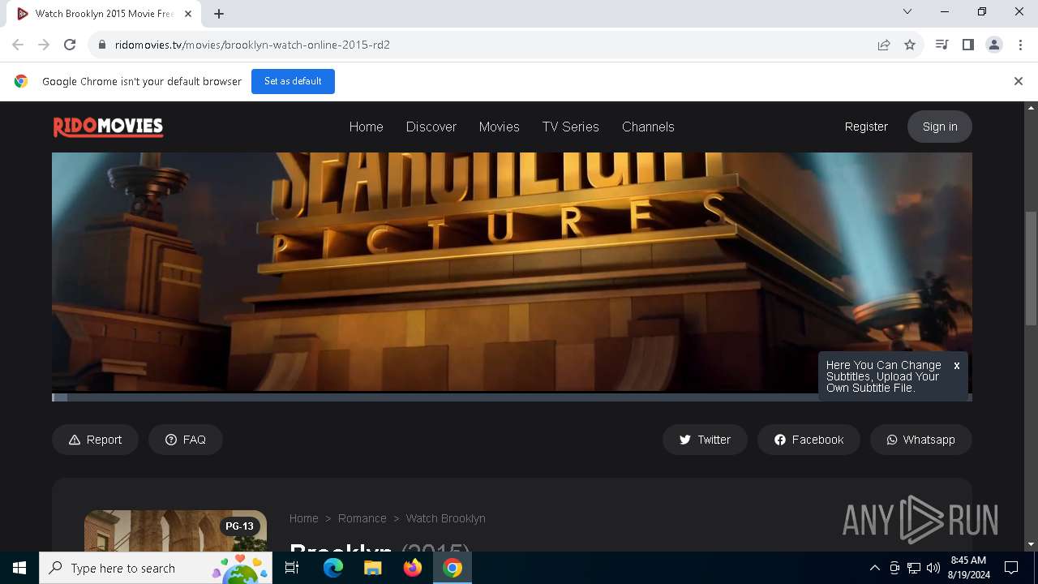
Task: Open the Discover menu
Action: pyautogui.click(x=431, y=127)
